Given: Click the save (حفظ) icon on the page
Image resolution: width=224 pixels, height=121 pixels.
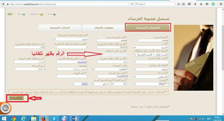Looking at the screenshot, I should point(24,14).
